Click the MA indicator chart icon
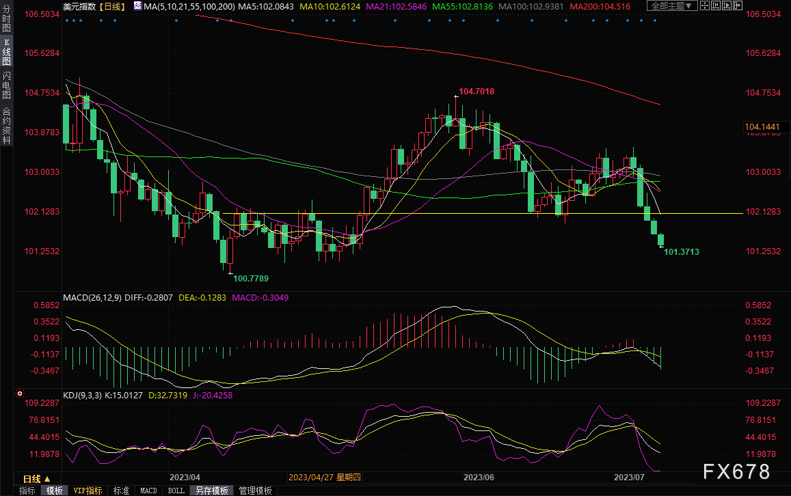The image size is (791, 496). (137, 6)
